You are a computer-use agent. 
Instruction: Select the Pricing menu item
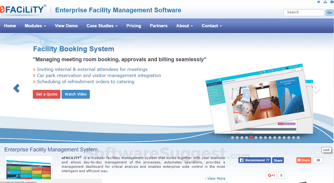134,26
